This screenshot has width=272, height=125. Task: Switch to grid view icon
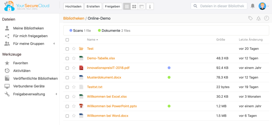(x=134, y=6)
